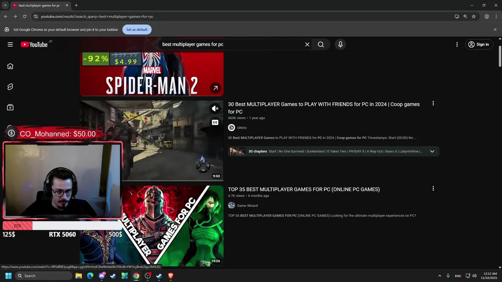The image size is (502, 282).
Task: Click the Sign in button
Action: tap(479, 44)
